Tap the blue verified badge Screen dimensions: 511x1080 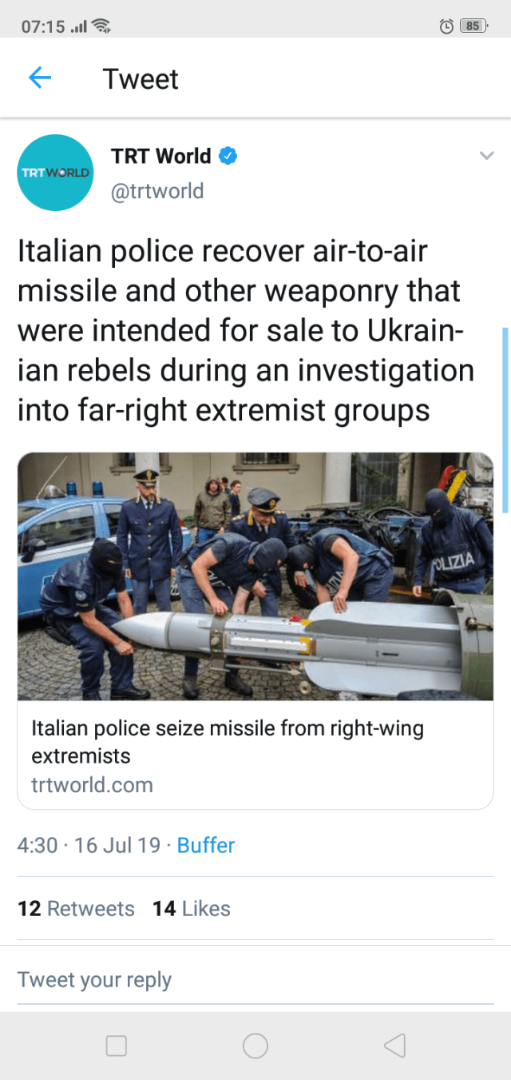click(x=228, y=156)
